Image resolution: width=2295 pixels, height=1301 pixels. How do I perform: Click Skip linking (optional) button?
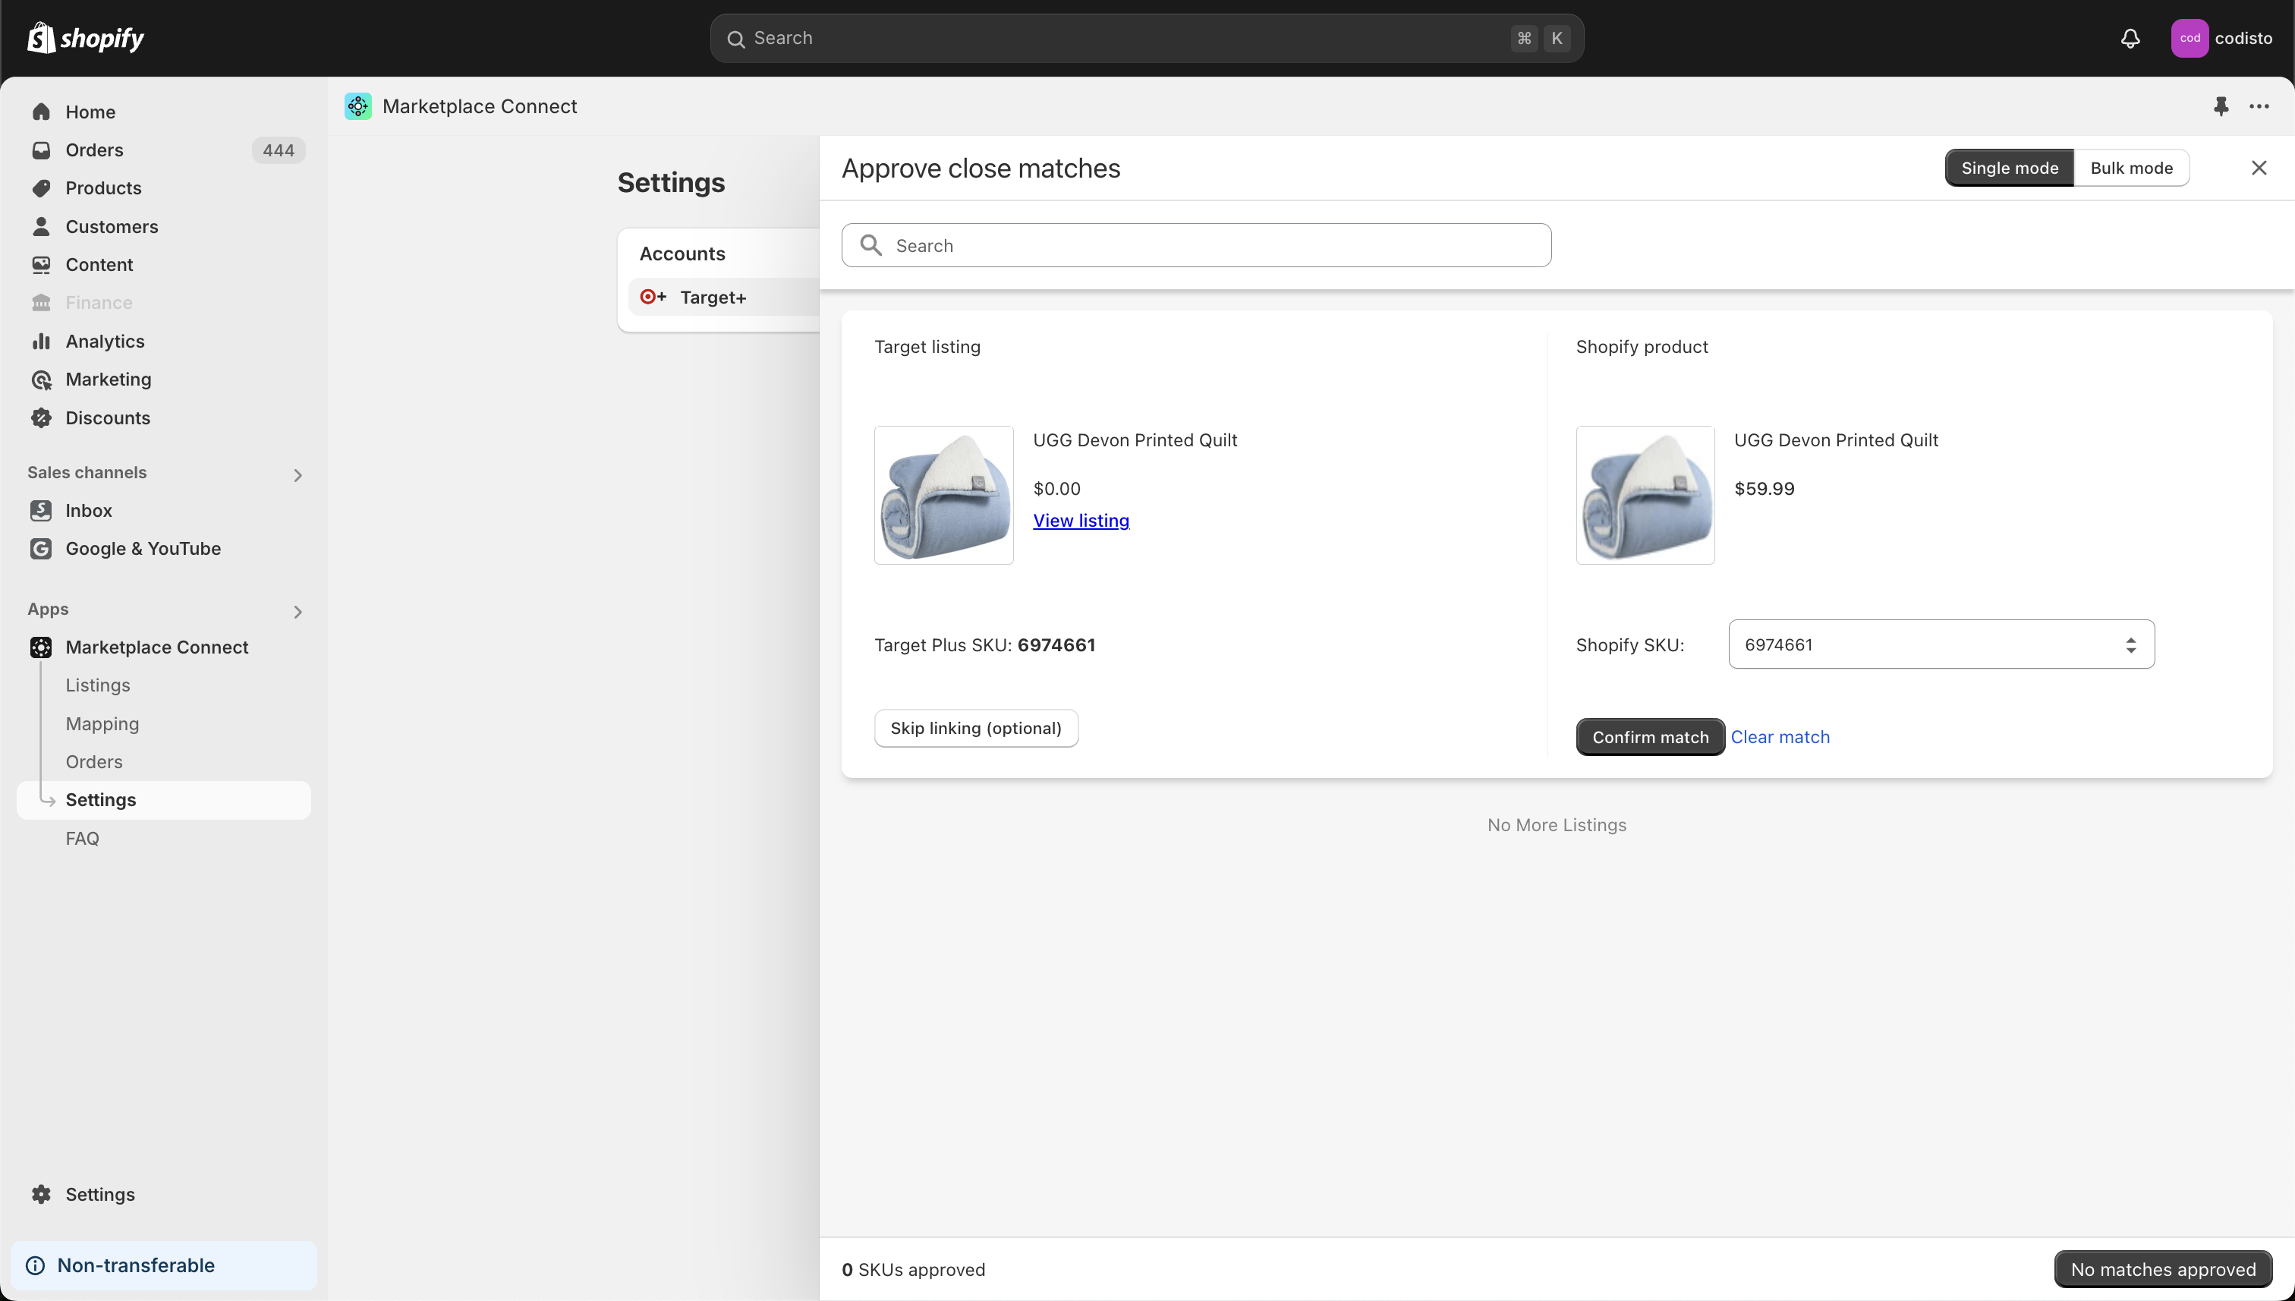click(975, 728)
